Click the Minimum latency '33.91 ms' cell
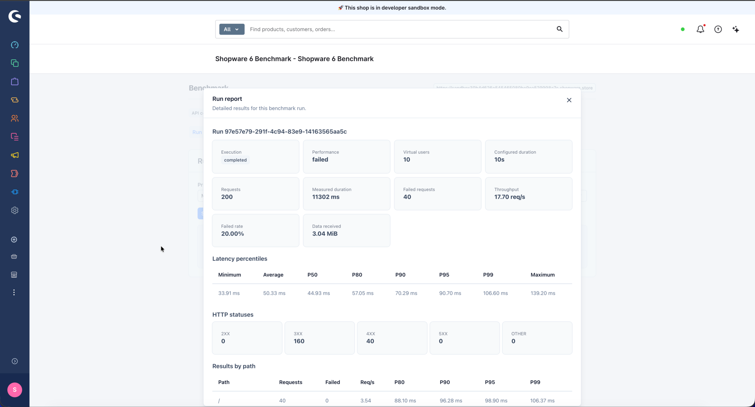 229,293
